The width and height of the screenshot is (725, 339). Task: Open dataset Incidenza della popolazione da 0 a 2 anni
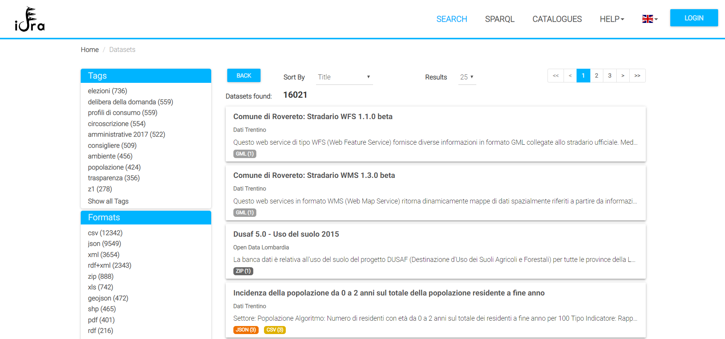(x=389, y=293)
